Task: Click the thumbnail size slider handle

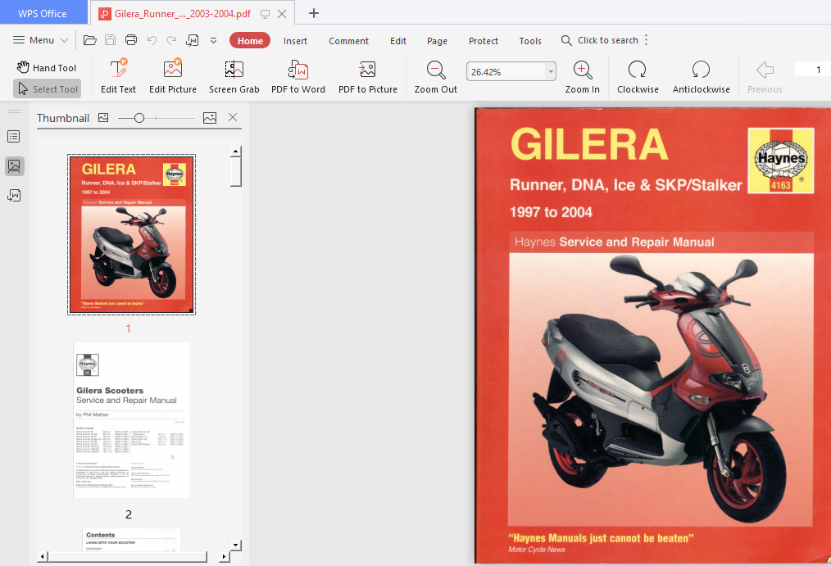Action: (139, 118)
